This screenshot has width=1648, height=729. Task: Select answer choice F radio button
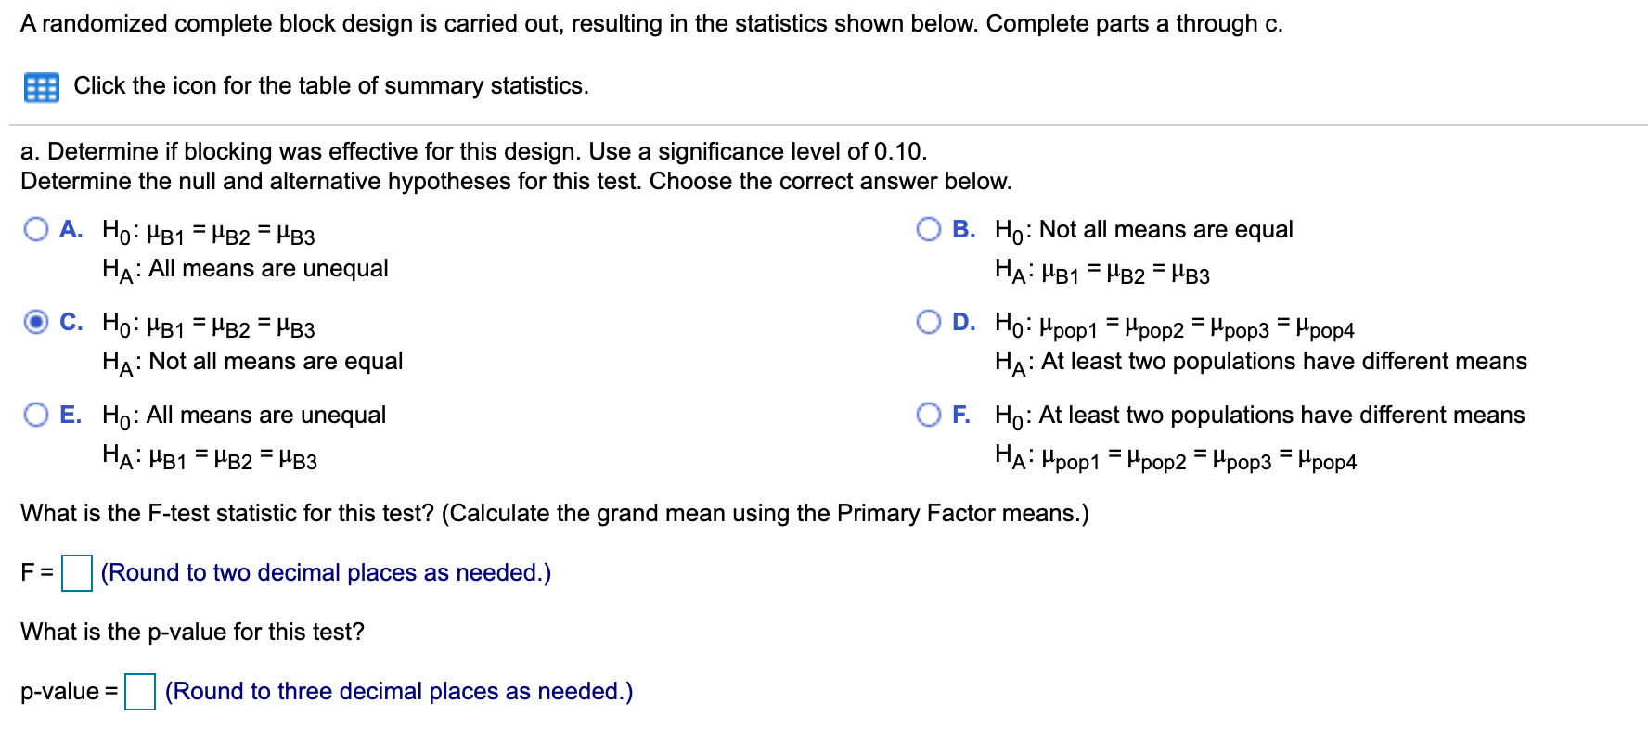click(x=928, y=415)
